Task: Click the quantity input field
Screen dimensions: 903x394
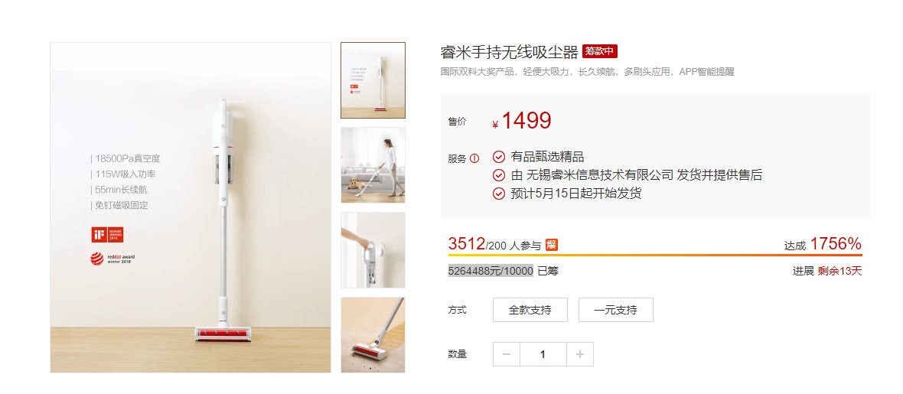Action: [543, 354]
